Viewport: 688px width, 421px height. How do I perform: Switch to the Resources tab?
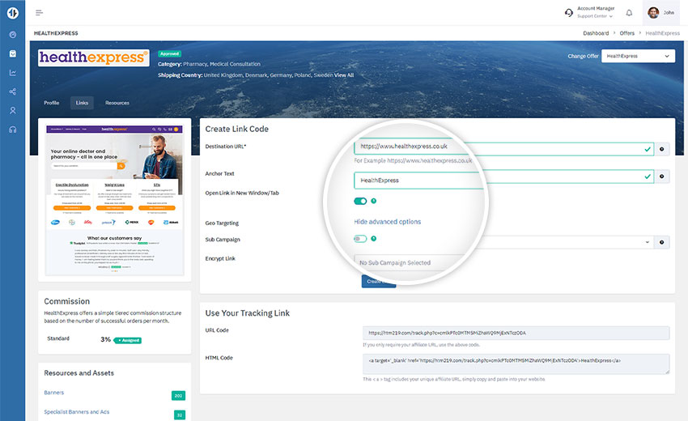point(117,103)
